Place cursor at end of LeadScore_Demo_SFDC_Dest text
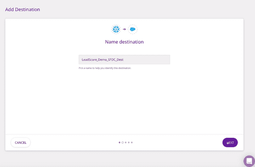 [123, 60]
